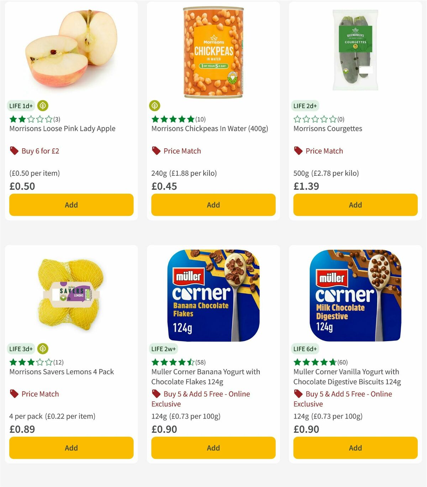Click the leaf icon beside Chickpeas rating
The width and height of the screenshot is (427, 487).
point(155,106)
